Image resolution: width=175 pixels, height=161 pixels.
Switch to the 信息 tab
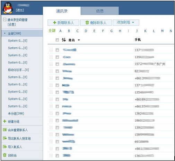[x=100, y=11]
